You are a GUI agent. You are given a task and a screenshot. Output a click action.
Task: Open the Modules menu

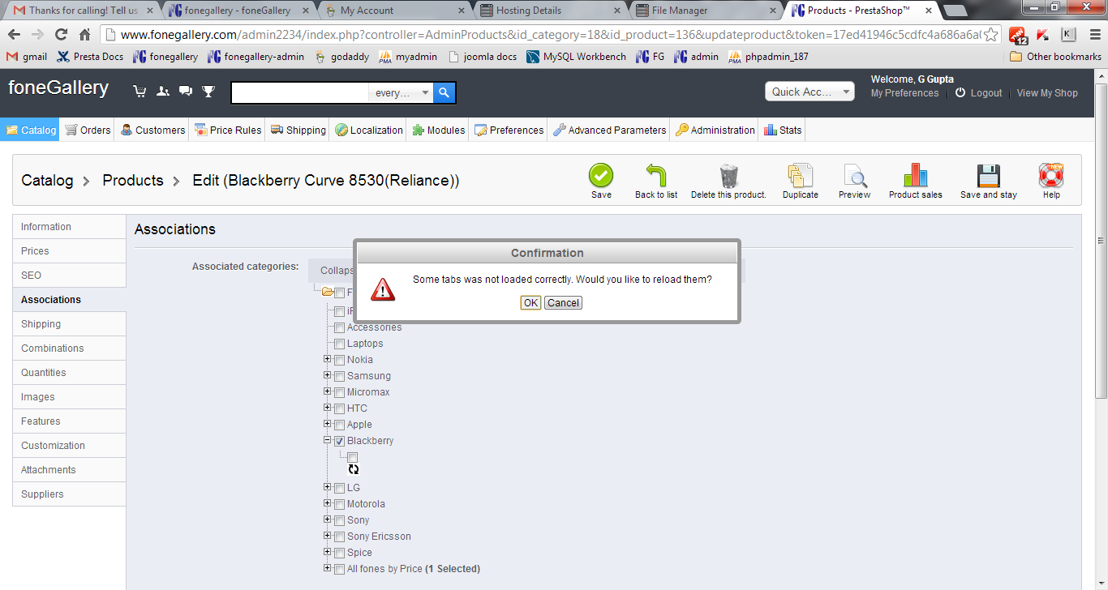coord(438,130)
